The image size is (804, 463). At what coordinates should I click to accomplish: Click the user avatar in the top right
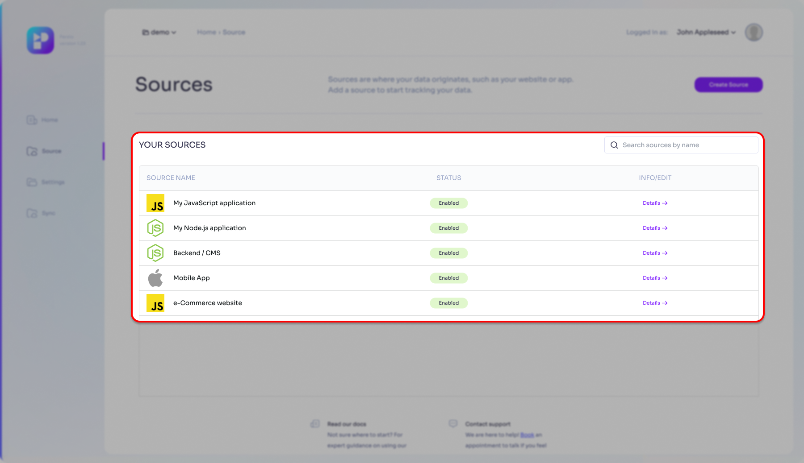pos(754,32)
